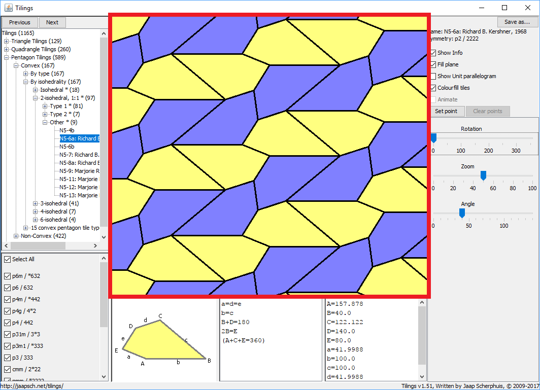Expand the 4-isohedral (7) node
Screen dimensions: 540x390
pos(35,211)
